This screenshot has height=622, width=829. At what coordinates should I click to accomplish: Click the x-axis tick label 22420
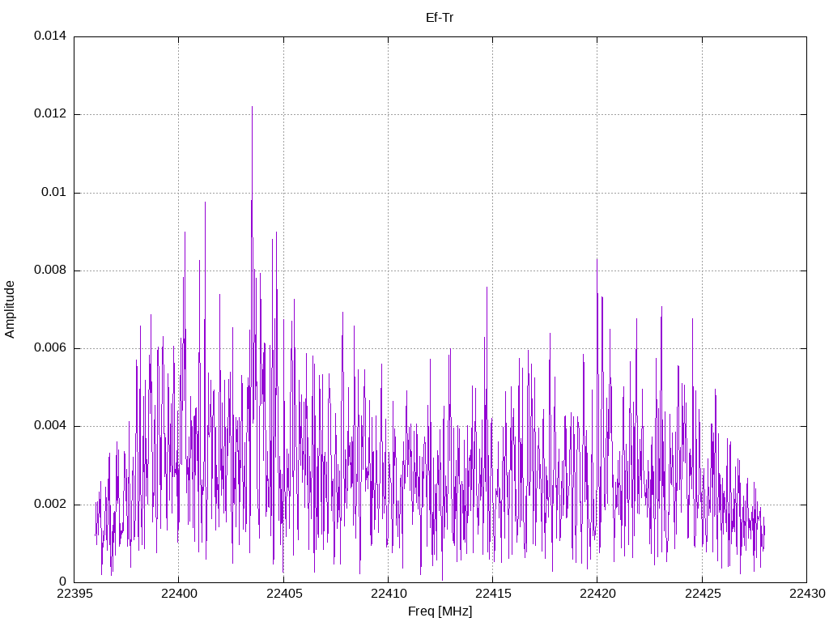[x=597, y=594]
